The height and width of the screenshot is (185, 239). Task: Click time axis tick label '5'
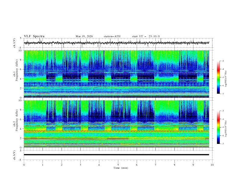pos(118,165)
